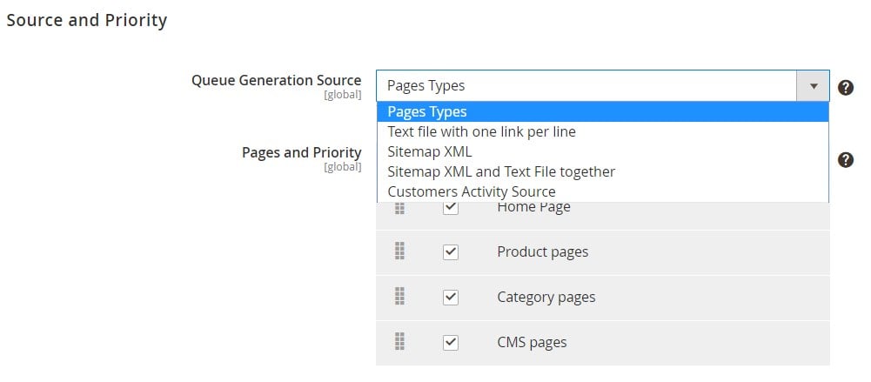The image size is (871, 382).
Task: Grab drag handle for Category pages row
Action: coord(399,297)
